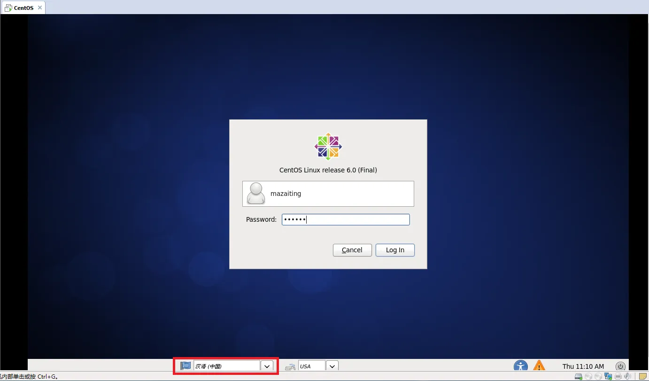Click the orange warning triangle icon
The image size is (649, 381).
pos(539,365)
